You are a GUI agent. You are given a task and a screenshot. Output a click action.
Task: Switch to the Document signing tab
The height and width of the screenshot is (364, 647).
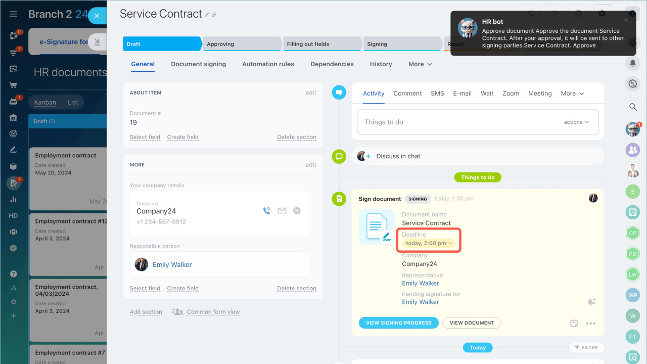point(198,64)
